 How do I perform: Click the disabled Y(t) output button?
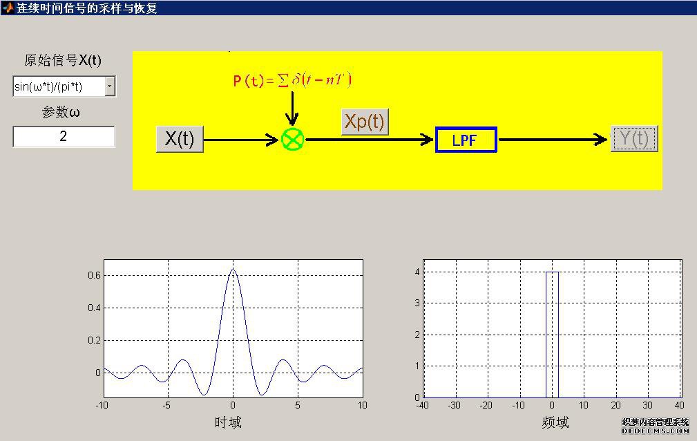pyautogui.click(x=634, y=139)
